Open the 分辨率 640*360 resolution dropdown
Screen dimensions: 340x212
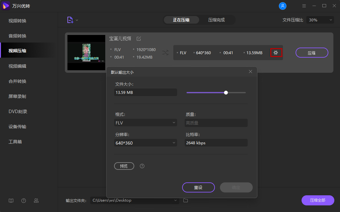click(145, 143)
